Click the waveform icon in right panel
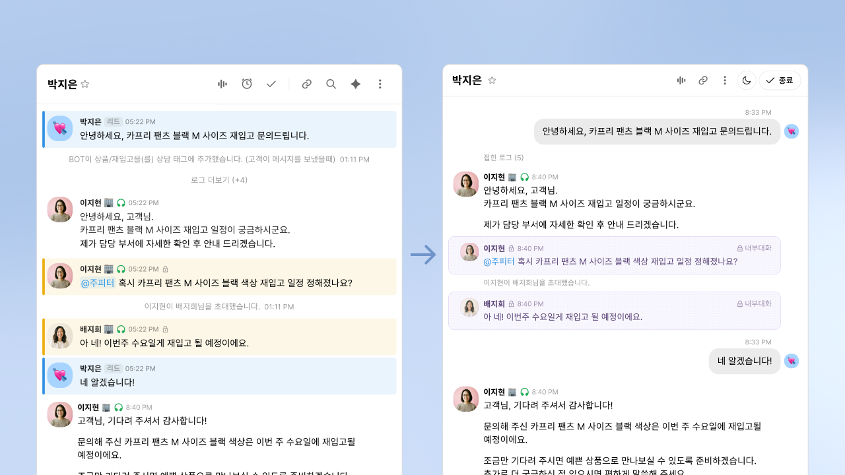 click(x=681, y=80)
